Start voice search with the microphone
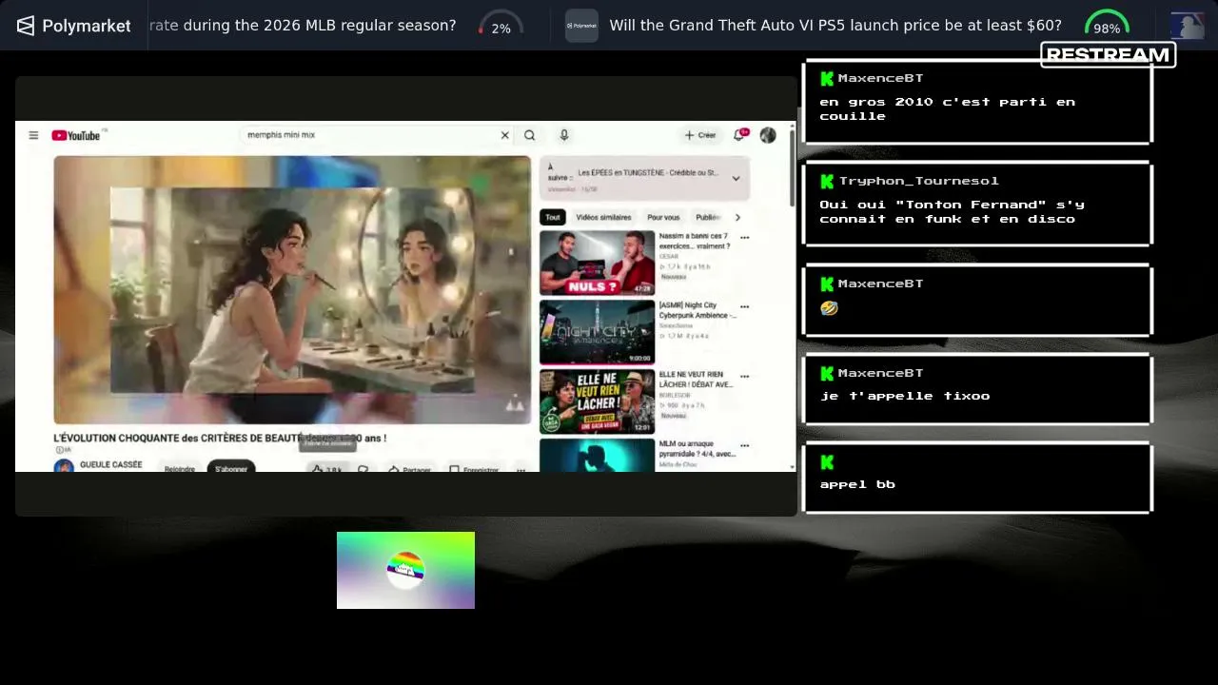The width and height of the screenshot is (1218, 685). 563,135
